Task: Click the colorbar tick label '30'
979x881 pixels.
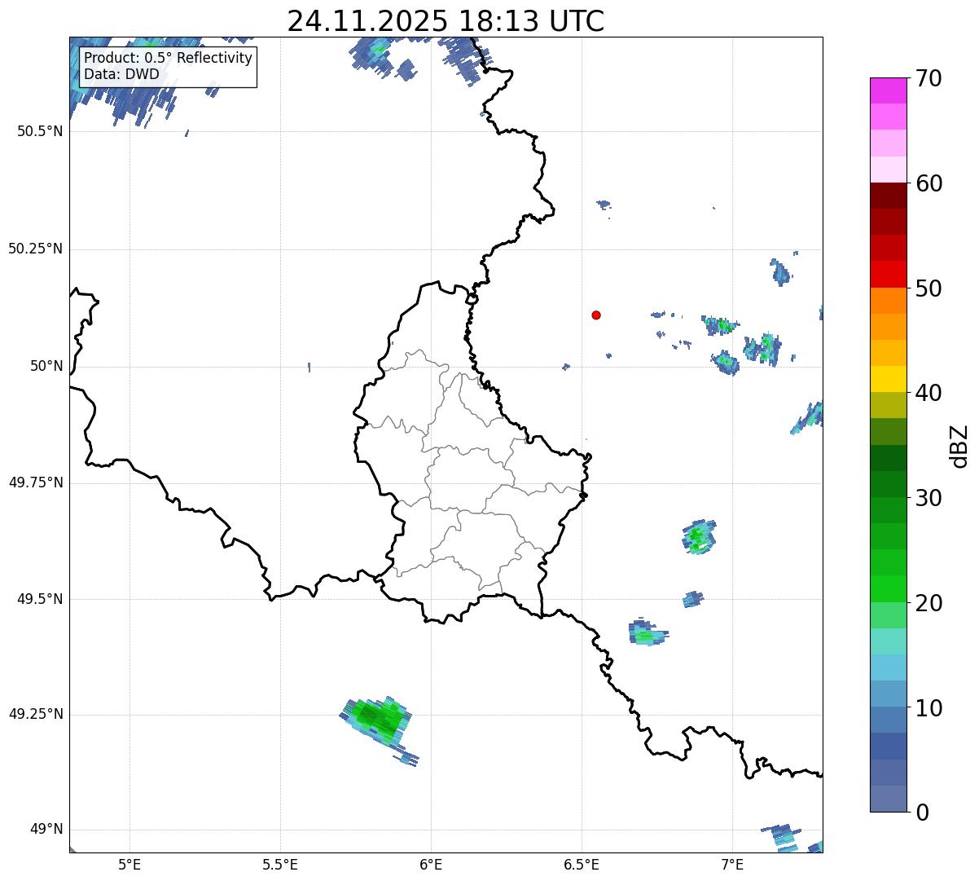Action: click(x=928, y=498)
